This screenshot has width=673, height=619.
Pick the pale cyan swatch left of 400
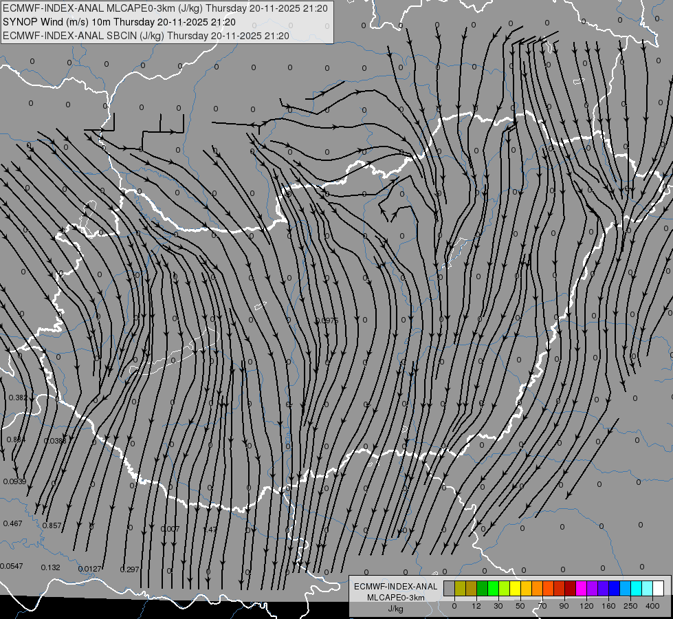click(x=648, y=588)
